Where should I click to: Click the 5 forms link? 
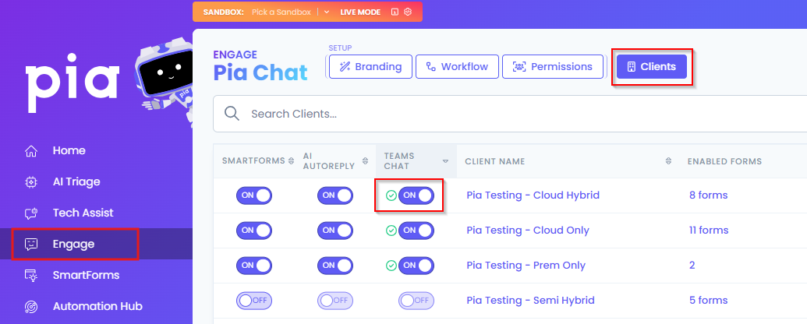(708, 301)
